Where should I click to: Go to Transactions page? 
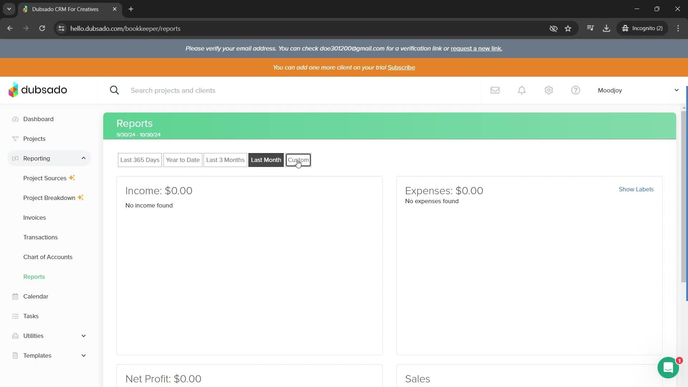[x=40, y=237]
